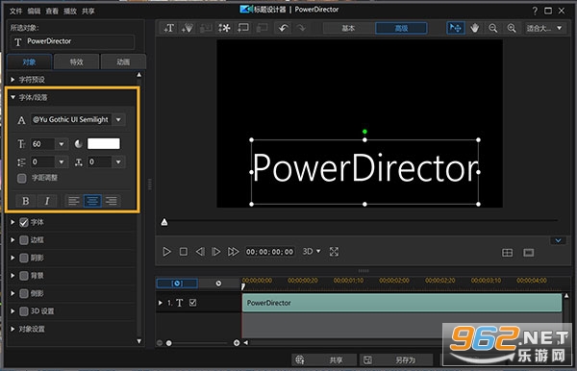Toggle the 字距调整 kerning checkbox

[22, 179]
